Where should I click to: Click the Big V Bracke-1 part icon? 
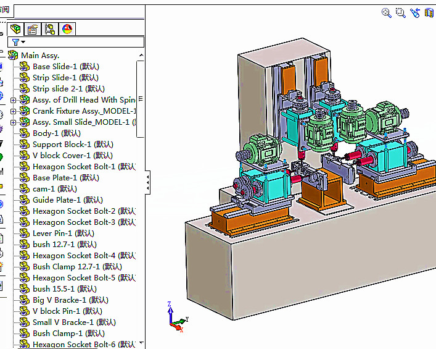pos(25,300)
